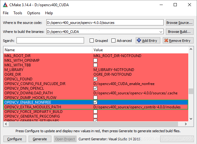Select the OPENCL_FOUND entry name
Viewport: 197px width, 144px height.
pyautogui.click(x=18, y=79)
